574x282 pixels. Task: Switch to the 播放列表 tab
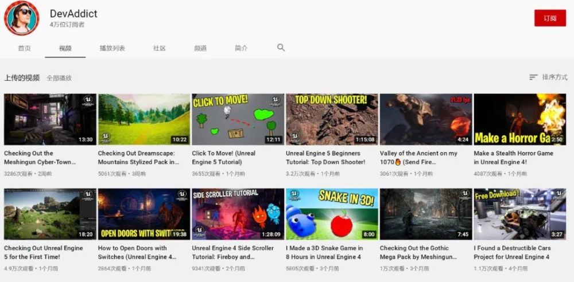(113, 48)
